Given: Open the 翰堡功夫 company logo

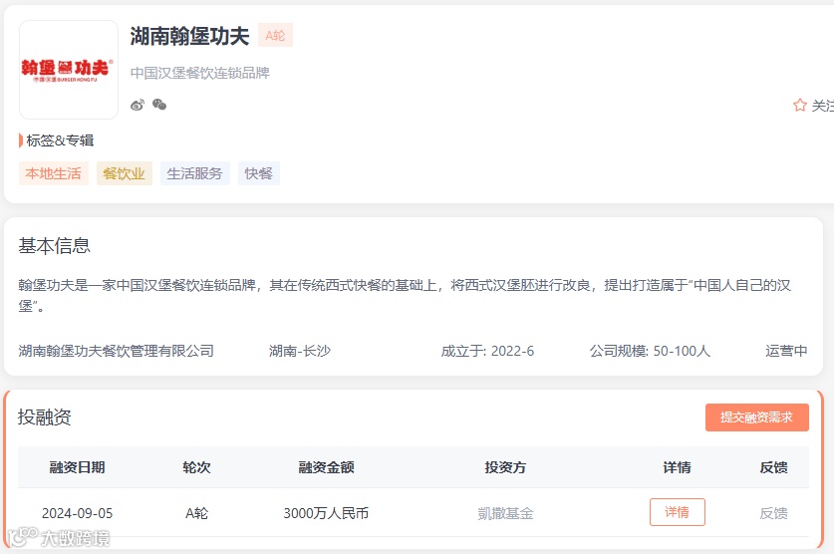Looking at the screenshot, I should click(69, 70).
